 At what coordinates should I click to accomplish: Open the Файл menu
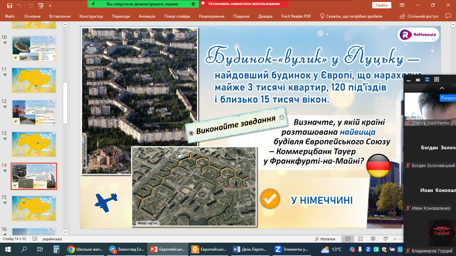tap(10, 16)
